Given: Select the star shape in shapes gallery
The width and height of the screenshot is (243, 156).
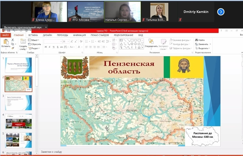Looking at the screenshot, I should 139,47.
